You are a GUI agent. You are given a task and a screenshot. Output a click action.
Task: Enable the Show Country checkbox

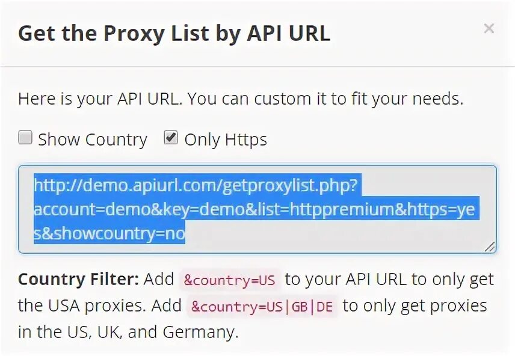pyautogui.click(x=25, y=138)
